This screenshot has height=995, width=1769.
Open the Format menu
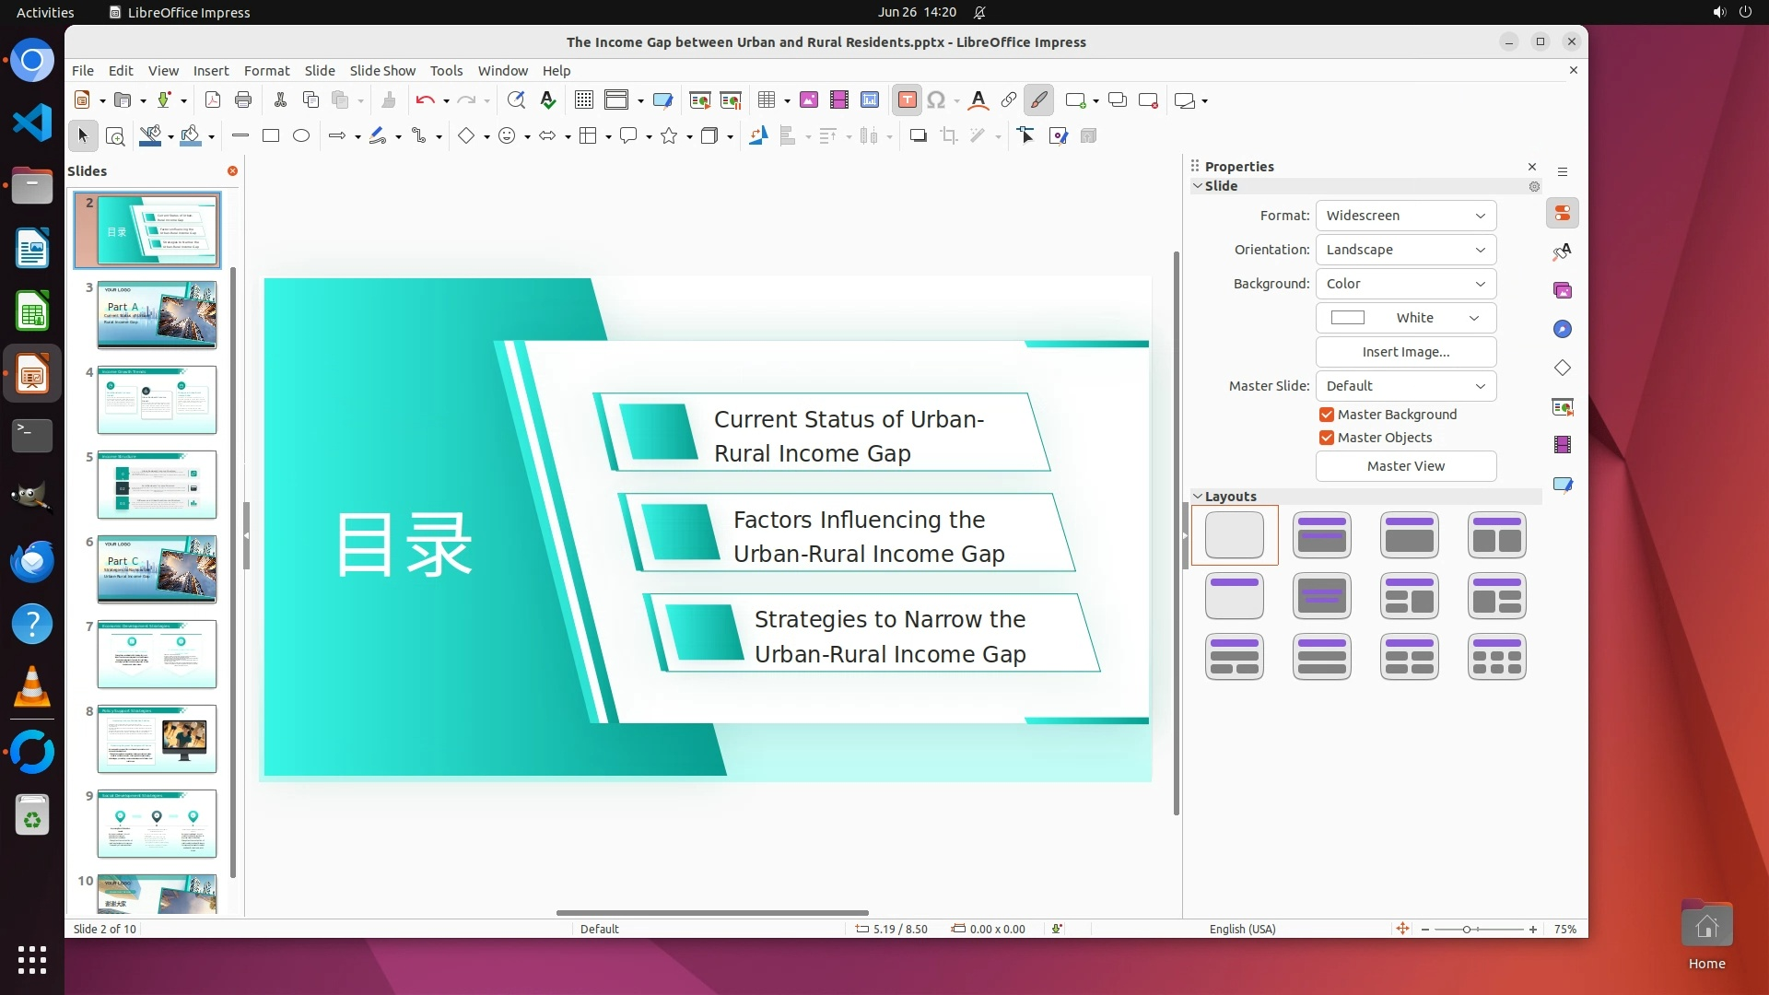pos(266,71)
